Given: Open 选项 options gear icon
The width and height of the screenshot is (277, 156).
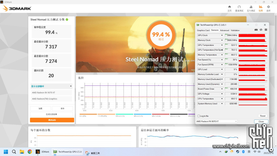Looking at the screenshot, I should (268, 8).
